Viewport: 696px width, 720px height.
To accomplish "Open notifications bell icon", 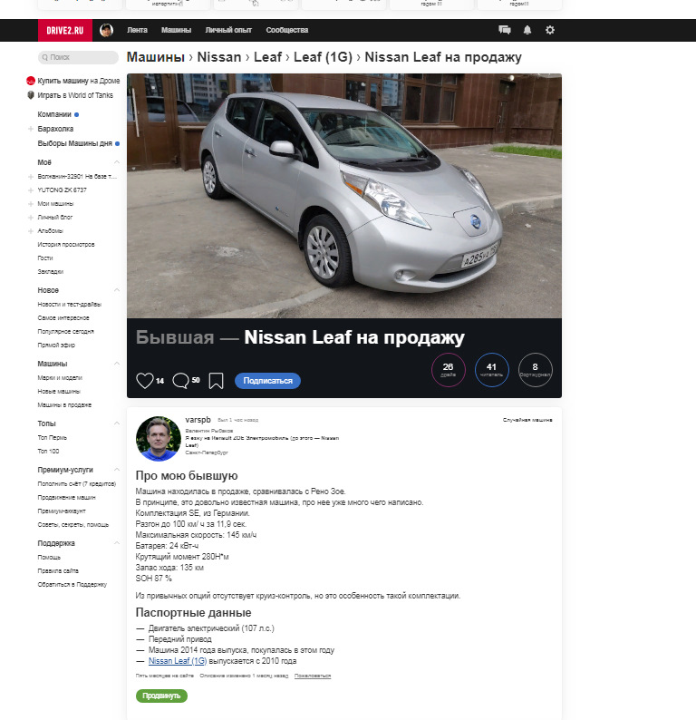I will point(527,30).
